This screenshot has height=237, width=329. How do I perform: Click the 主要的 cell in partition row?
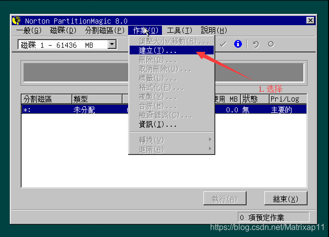(281, 110)
